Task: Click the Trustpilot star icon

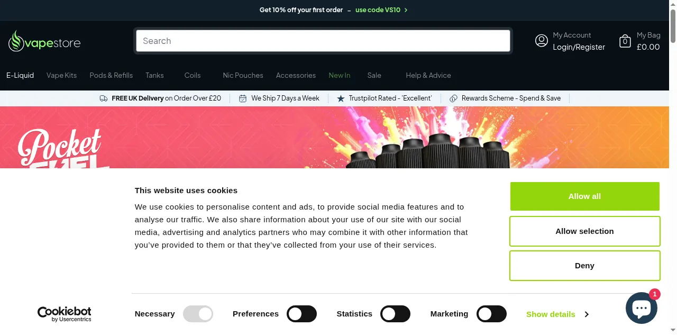Action: tap(341, 98)
